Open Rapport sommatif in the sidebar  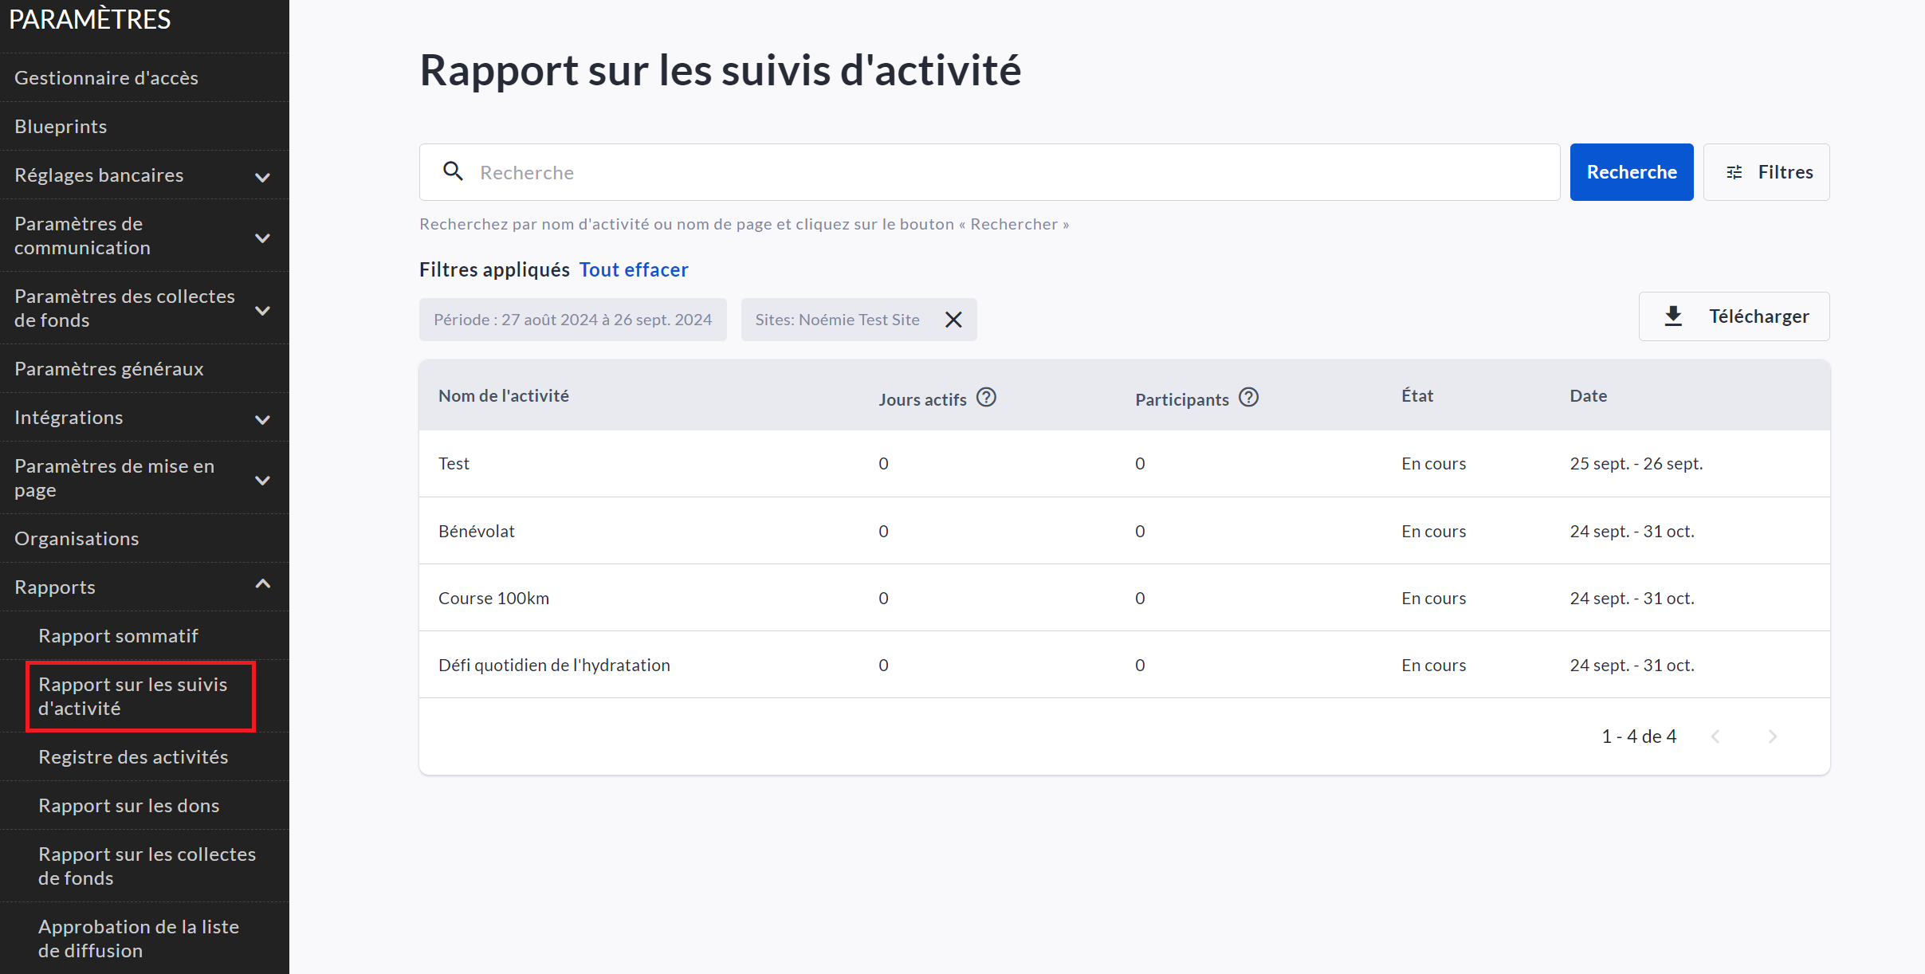[x=118, y=636]
